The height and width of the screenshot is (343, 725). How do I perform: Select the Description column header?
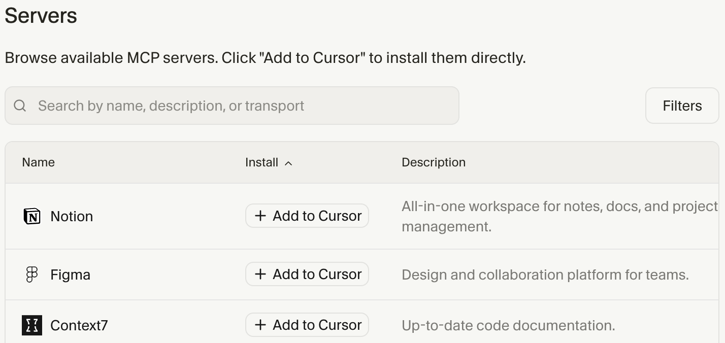(x=433, y=162)
